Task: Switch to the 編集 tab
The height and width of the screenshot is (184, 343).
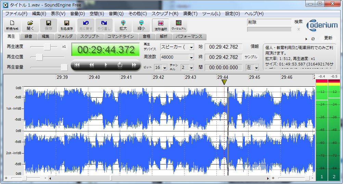Action: (46, 37)
